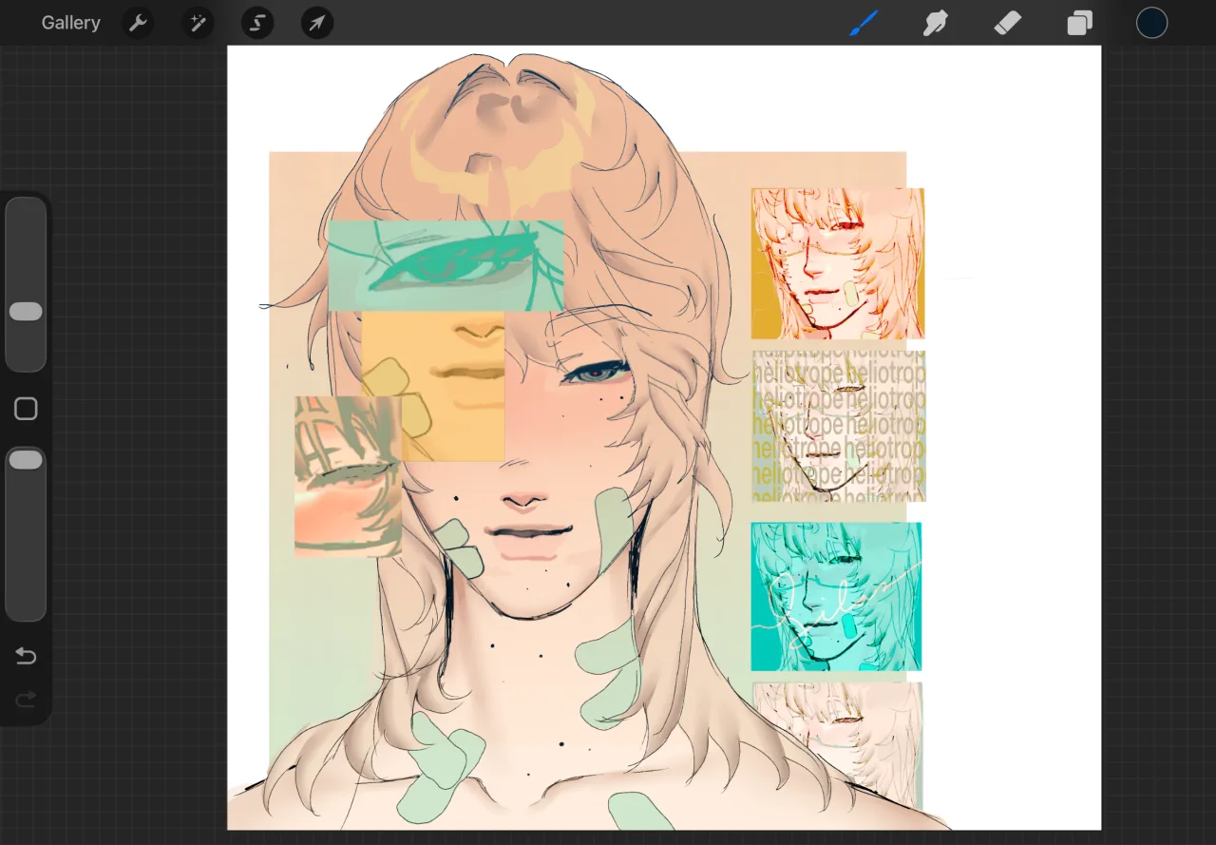This screenshot has width=1216, height=845.
Task: Open the Layers panel
Action: (1080, 23)
